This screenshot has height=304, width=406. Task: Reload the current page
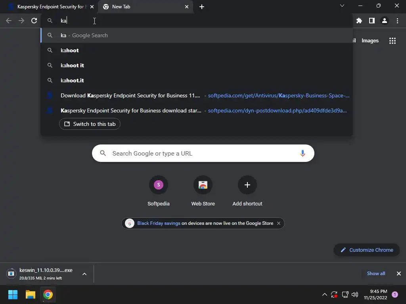pyautogui.click(x=34, y=21)
